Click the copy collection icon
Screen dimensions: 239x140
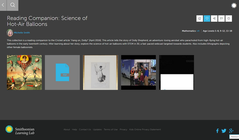pos(200,18)
